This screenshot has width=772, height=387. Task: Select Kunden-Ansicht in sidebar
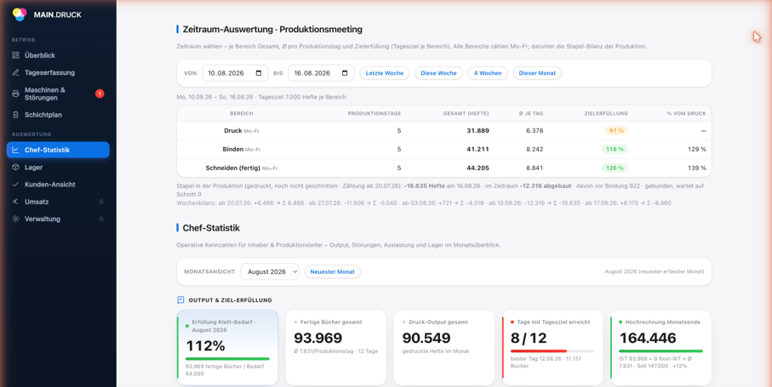coord(58,185)
